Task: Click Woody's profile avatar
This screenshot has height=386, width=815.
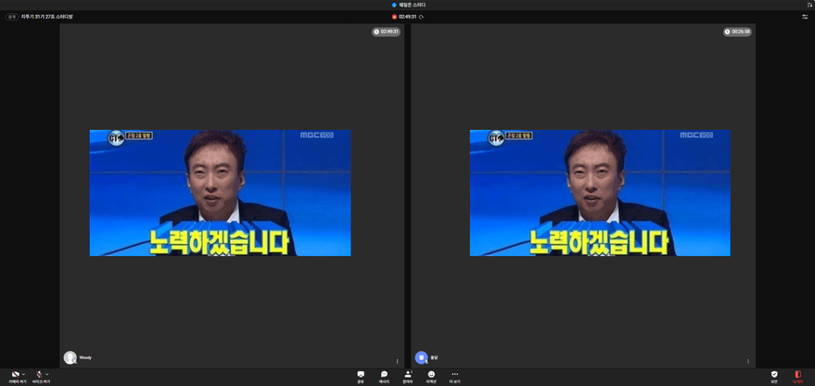Action: (70, 358)
